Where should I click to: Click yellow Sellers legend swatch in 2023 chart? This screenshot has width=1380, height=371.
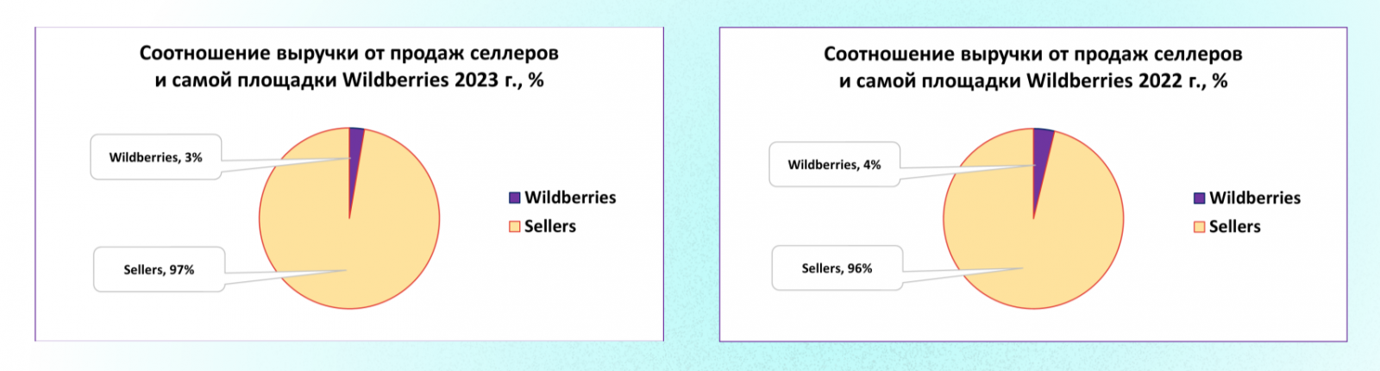[x=515, y=226]
